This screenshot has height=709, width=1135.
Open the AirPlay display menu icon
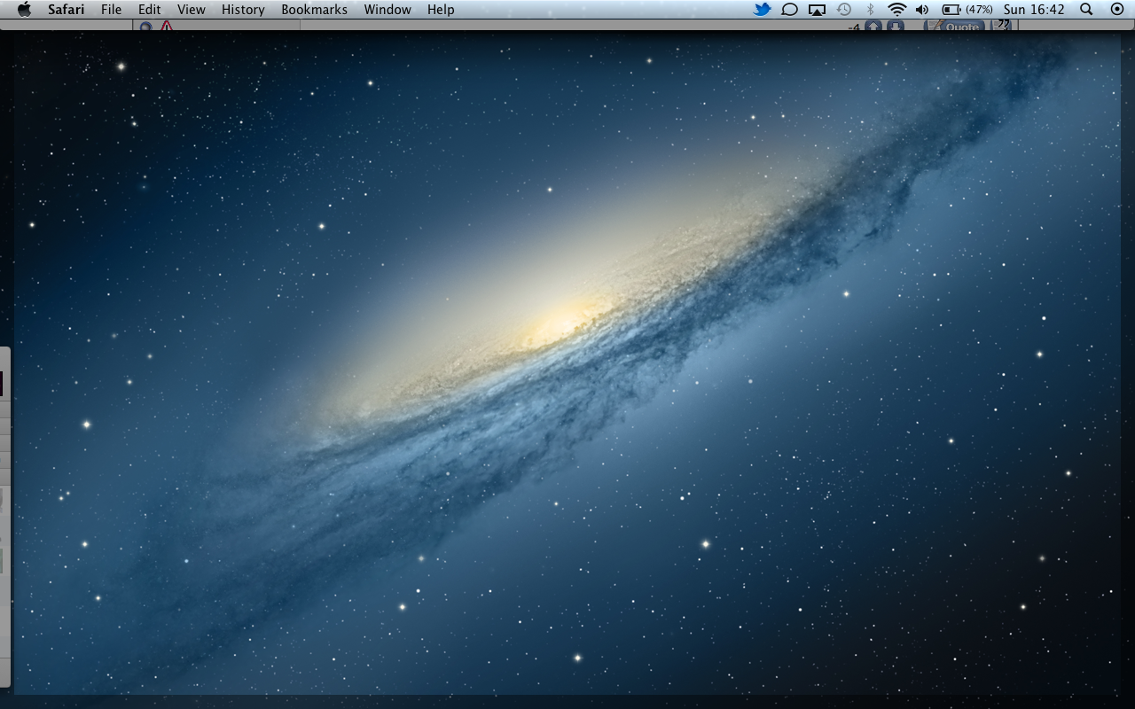pyautogui.click(x=817, y=10)
